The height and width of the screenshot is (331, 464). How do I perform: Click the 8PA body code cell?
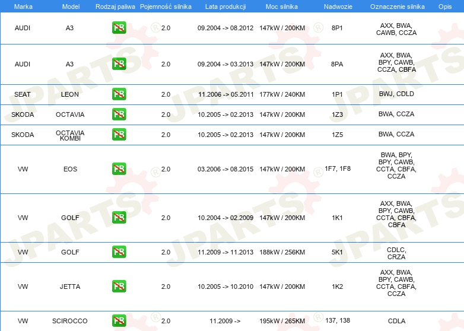click(337, 64)
